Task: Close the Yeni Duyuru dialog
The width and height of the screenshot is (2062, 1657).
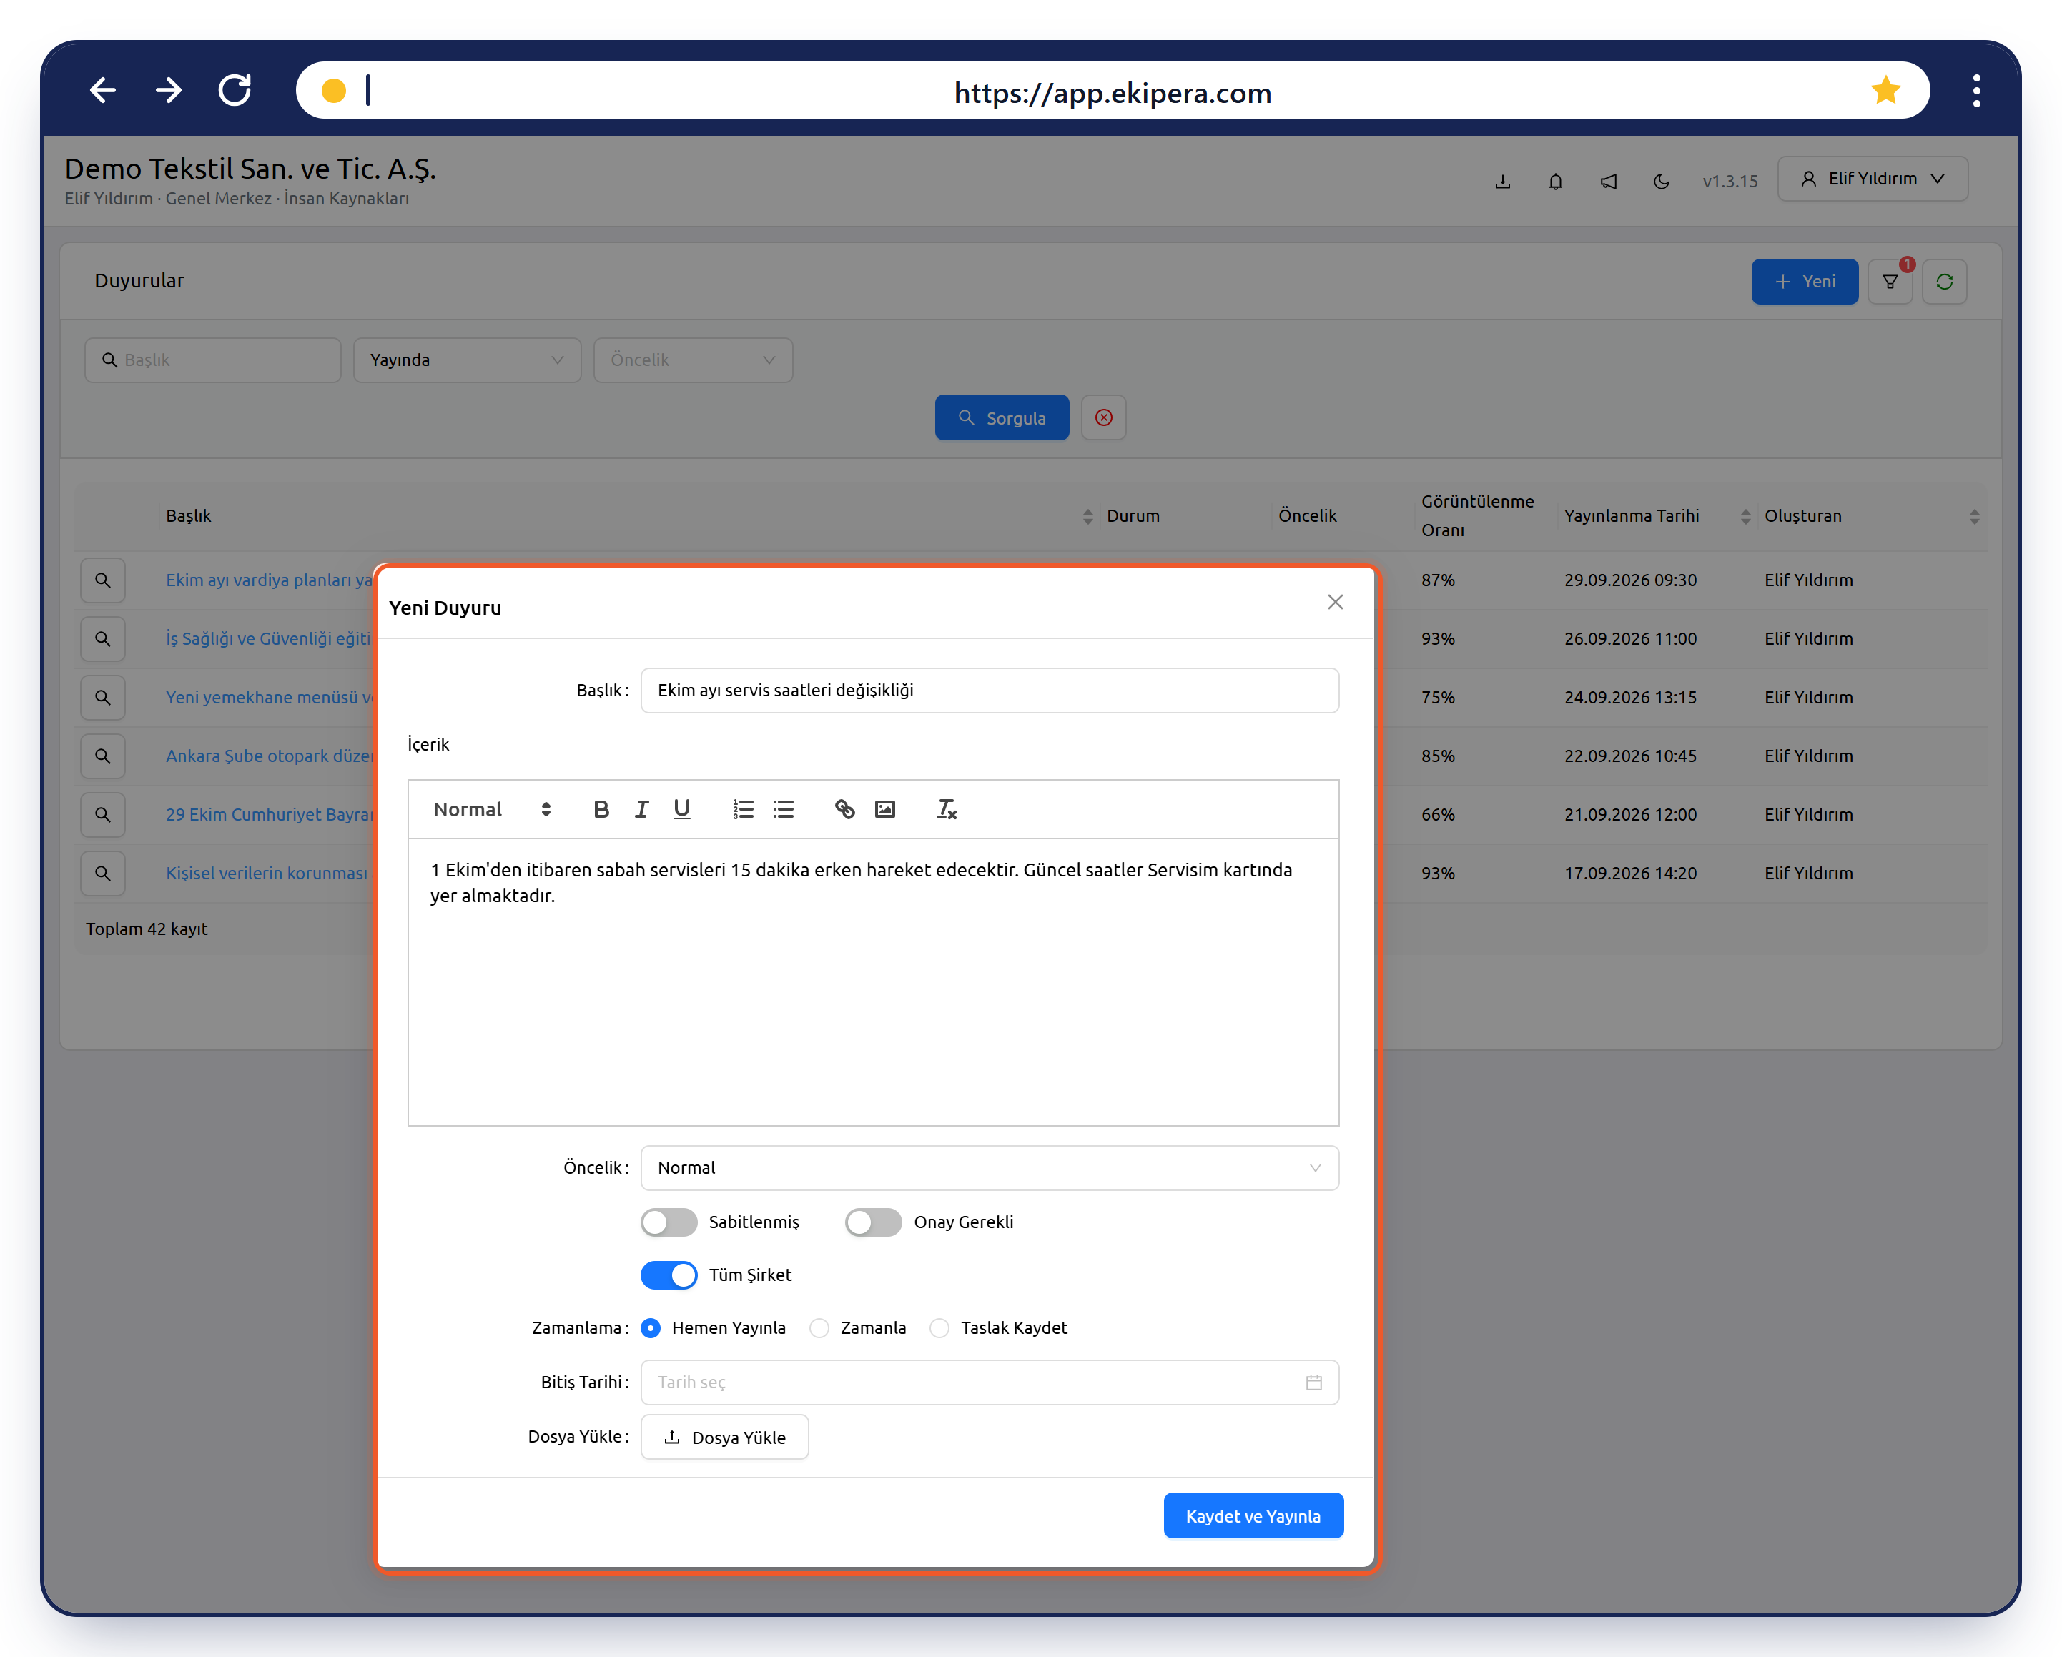Action: [x=1335, y=601]
